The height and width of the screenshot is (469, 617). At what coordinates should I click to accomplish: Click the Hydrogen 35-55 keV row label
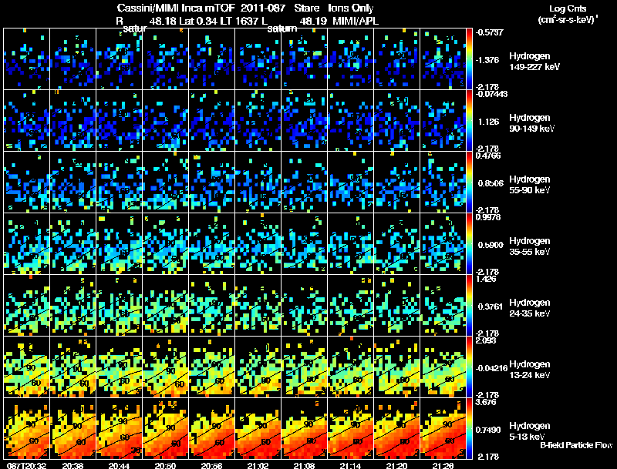[x=530, y=246]
